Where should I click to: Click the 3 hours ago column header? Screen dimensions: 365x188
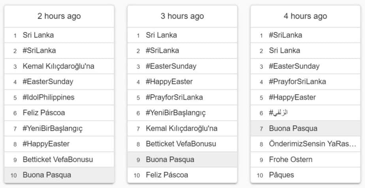182,16
